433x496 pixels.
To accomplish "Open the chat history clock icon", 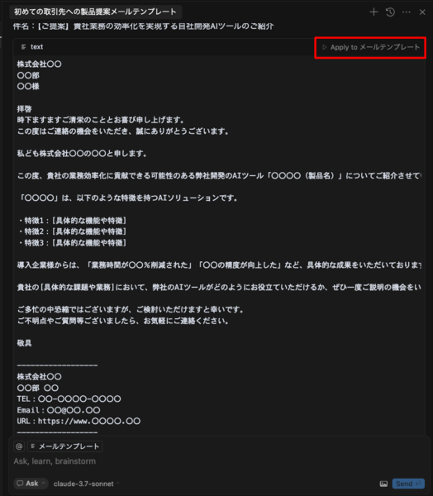I will [390, 12].
